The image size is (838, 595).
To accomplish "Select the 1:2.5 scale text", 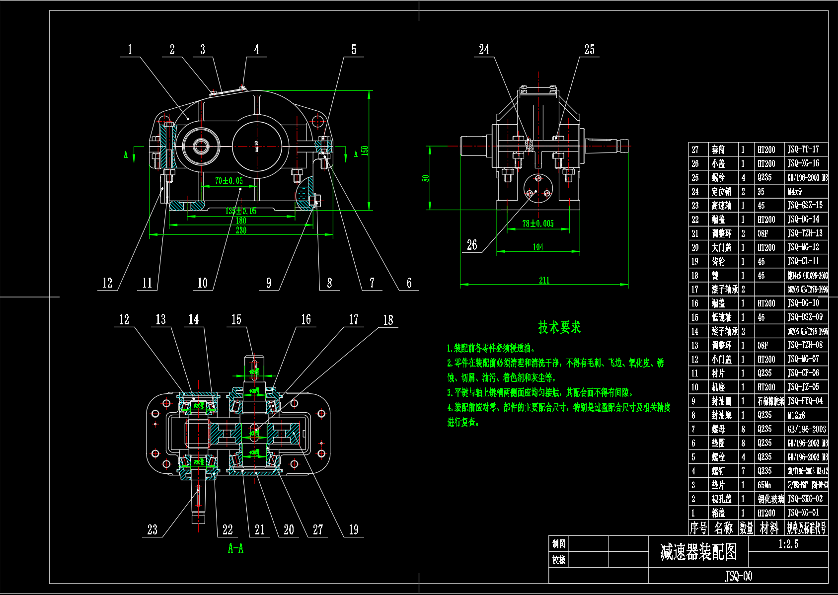I will [x=788, y=544].
